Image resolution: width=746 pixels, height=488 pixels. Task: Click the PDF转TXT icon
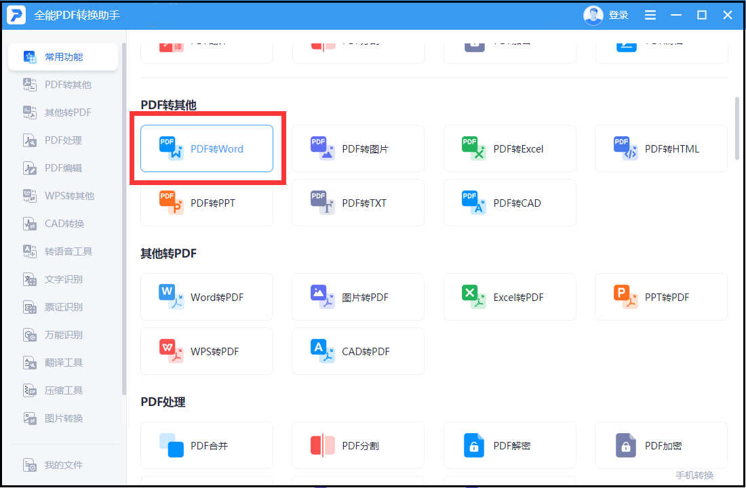(323, 202)
